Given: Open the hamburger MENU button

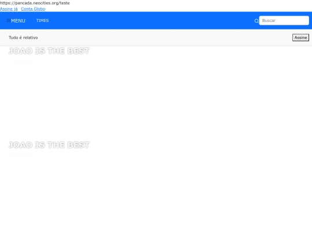Looking at the screenshot, I should point(16,21).
